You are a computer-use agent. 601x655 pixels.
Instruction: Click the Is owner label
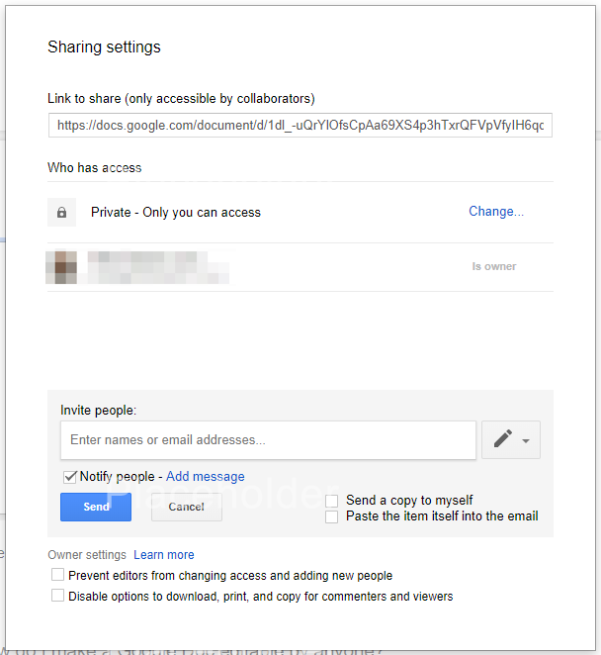coord(494,267)
